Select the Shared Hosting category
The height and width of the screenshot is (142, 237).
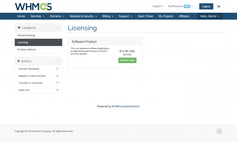click(x=38, y=35)
